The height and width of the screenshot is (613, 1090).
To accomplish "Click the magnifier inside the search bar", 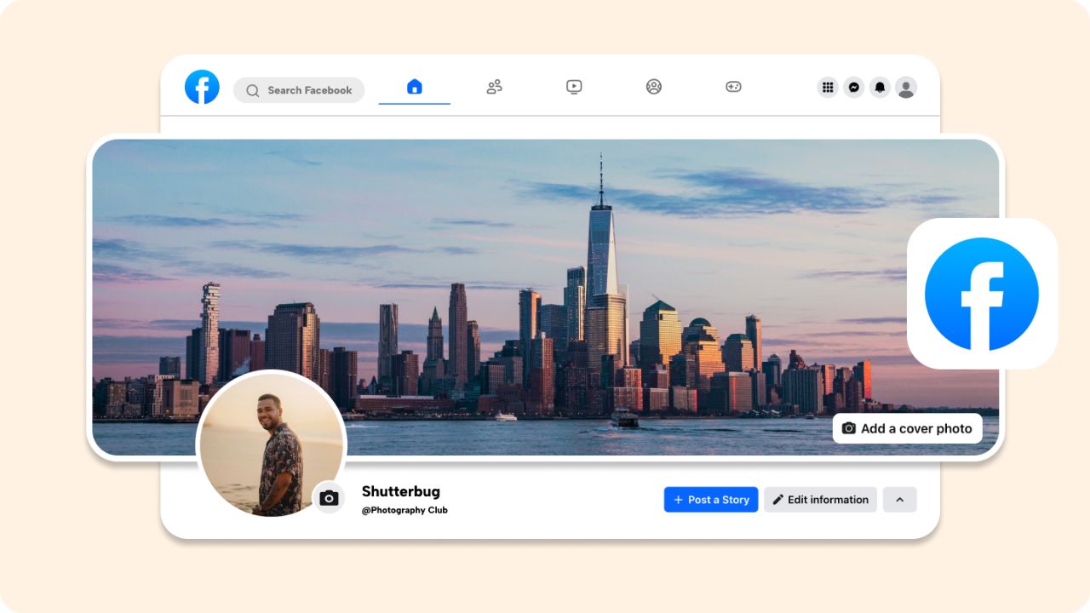I will tap(252, 89).
